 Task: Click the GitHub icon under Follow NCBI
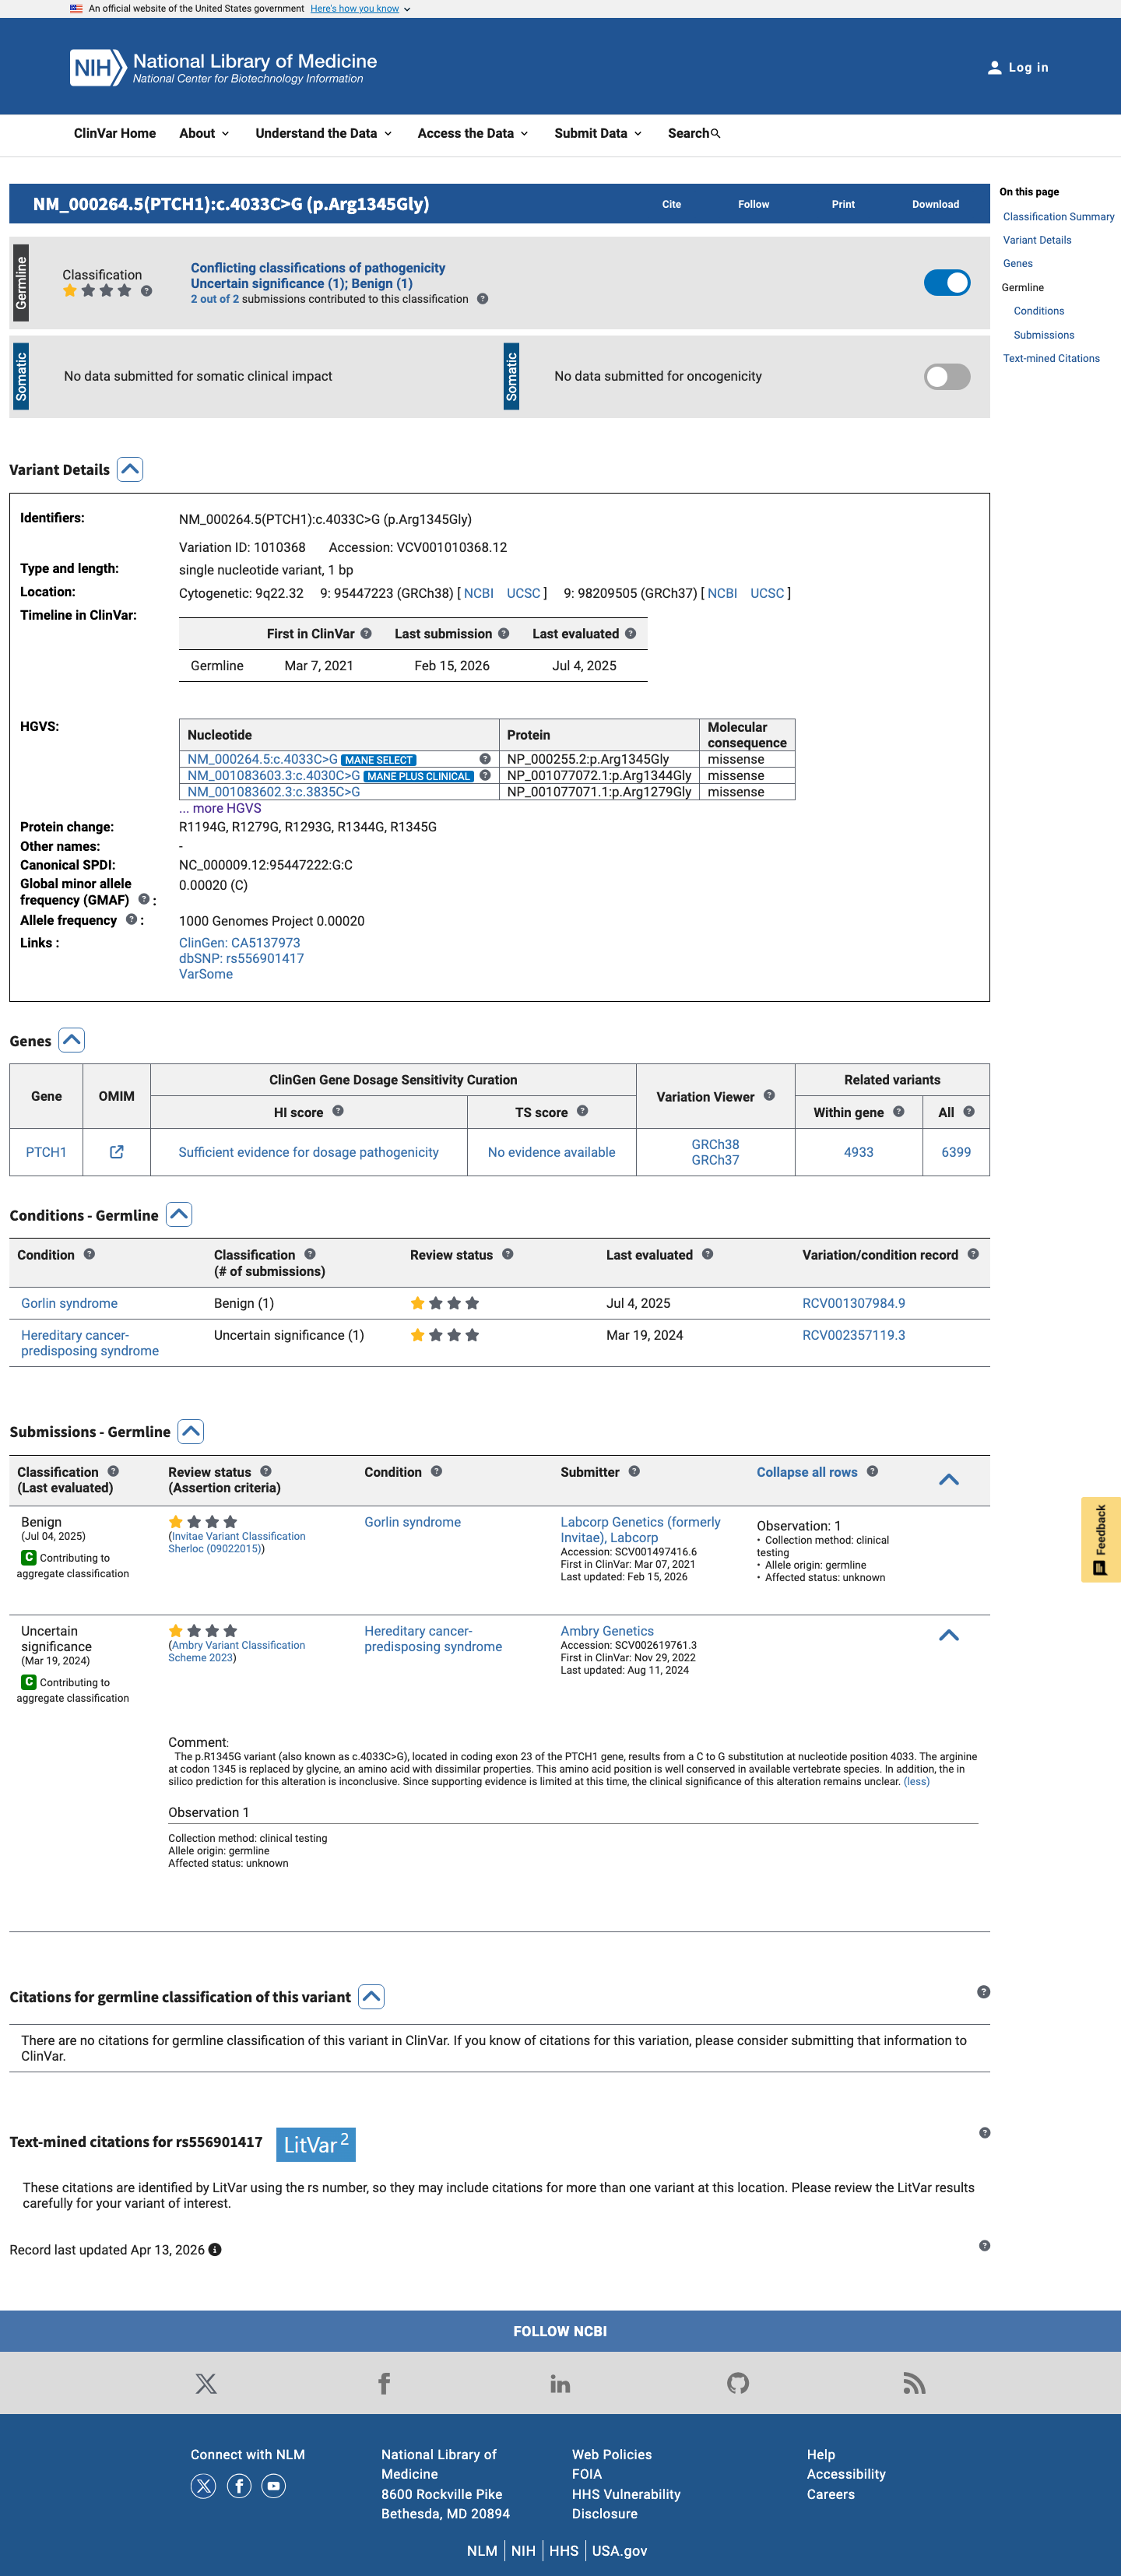[x=738, y=2384]
